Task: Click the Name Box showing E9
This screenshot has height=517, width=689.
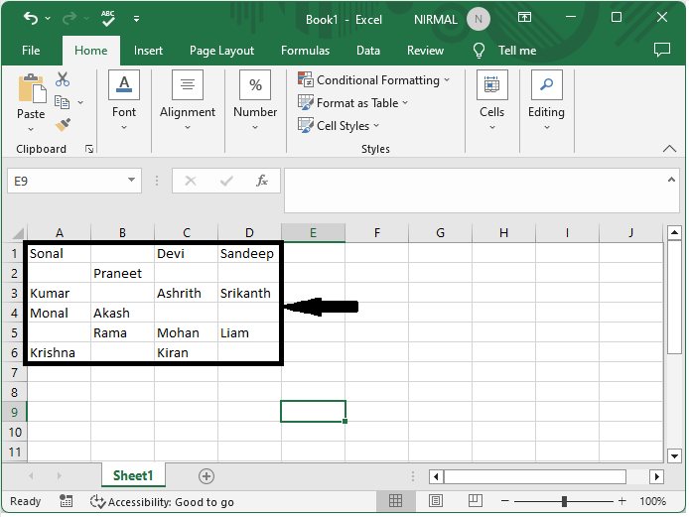Action: coord(66,181)
